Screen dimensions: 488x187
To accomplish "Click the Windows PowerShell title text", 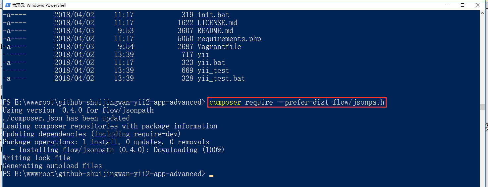I will pos(39,5).
